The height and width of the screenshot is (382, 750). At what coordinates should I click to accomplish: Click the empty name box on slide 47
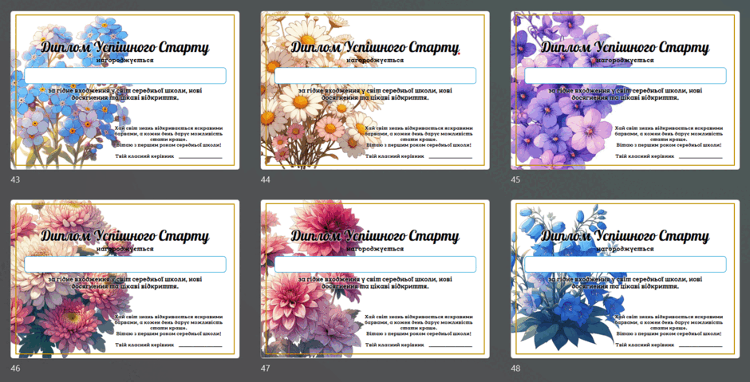click(376, 265)
